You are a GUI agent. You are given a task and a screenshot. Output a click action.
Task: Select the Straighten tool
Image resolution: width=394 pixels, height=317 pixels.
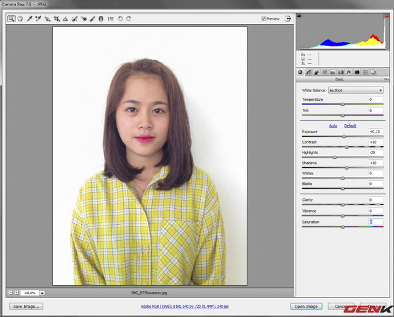click(65, 18)
